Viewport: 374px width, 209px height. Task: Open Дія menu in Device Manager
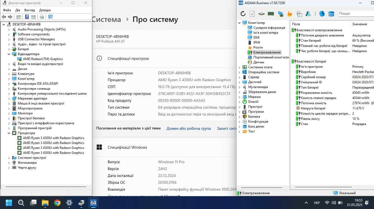pyautogui.click(x=18, y=10)
